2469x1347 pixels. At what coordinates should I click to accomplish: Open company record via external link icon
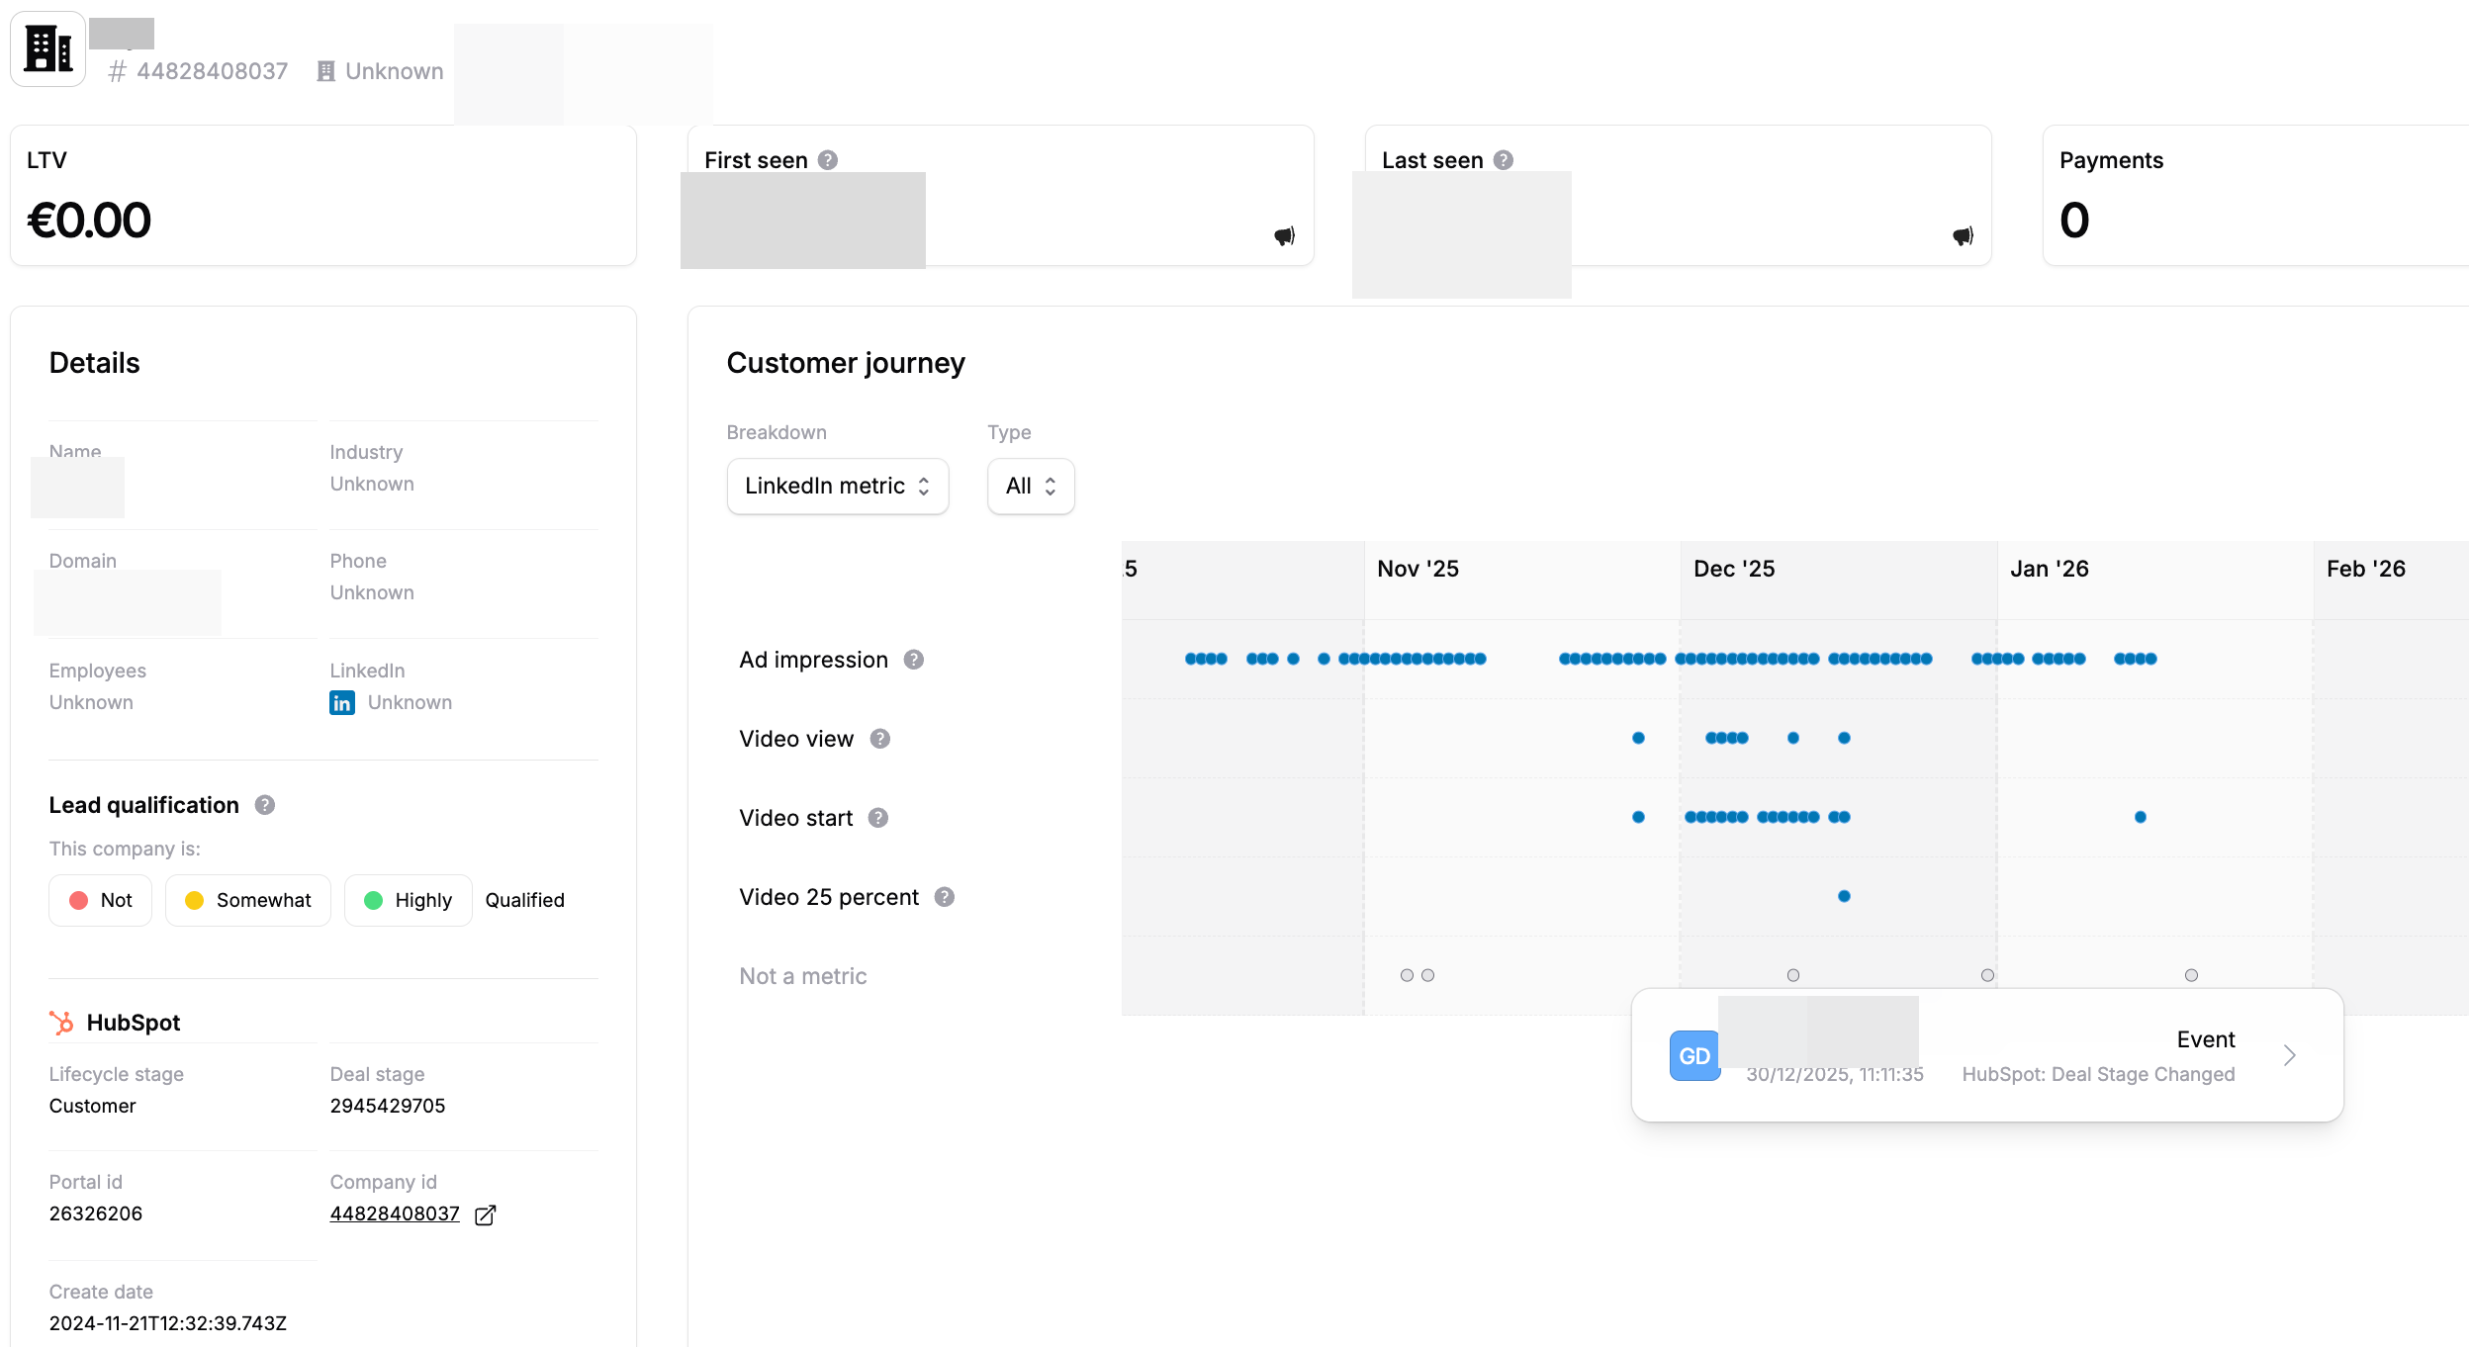tap(486, 1213)
